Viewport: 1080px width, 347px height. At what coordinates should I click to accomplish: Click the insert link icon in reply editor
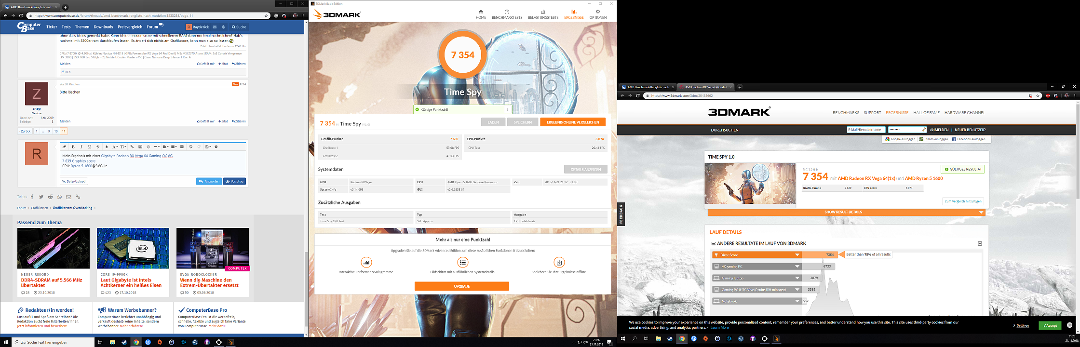click(x=132, y=147)
